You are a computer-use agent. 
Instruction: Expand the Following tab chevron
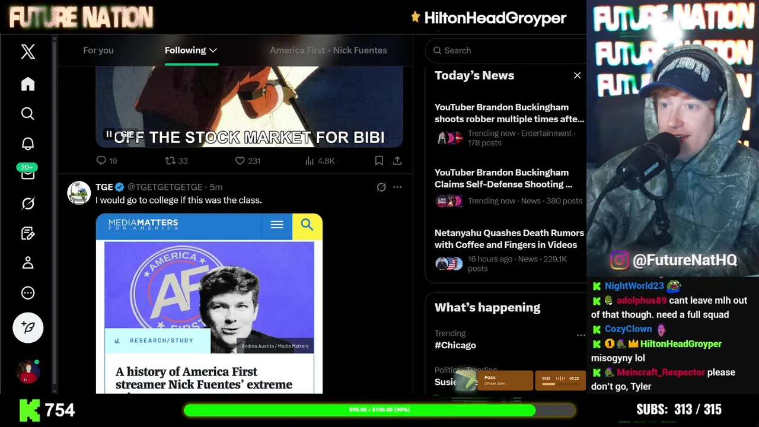[213, 50]
